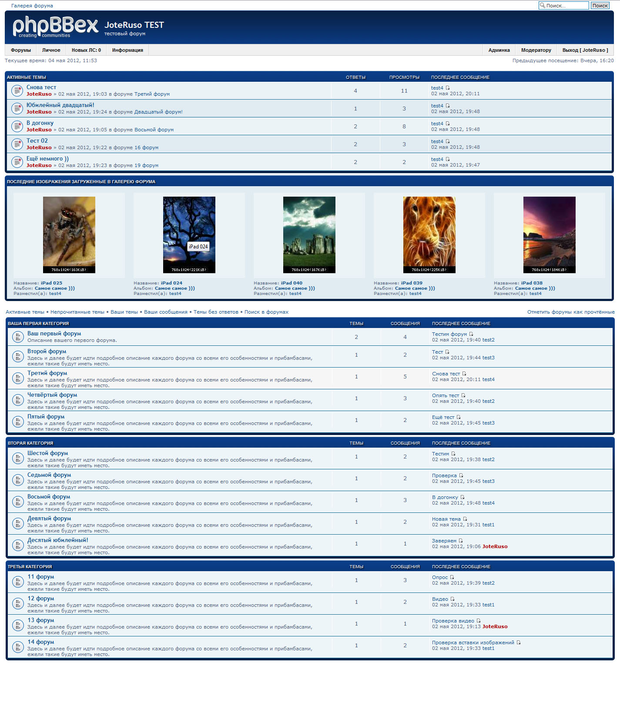
Task: Open the 'Непрочитанные темы' link
Action: (77, 312)
